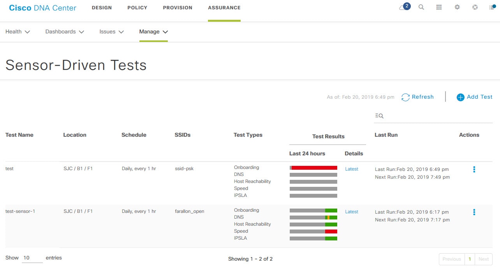The image size is (500, 268).
Task: Open the cloud notifications icon with badge
Action: pos(405,7)
